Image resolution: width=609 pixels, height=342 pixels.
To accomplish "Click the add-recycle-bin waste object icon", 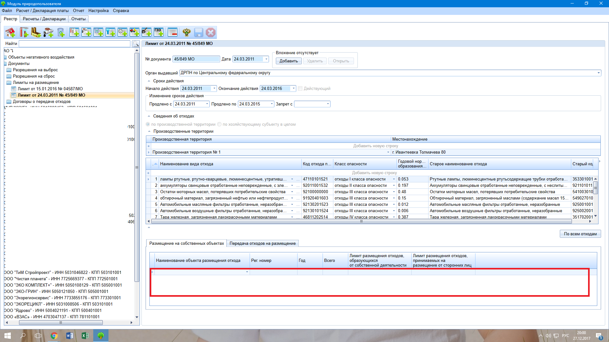I will [x=61, y=32].
